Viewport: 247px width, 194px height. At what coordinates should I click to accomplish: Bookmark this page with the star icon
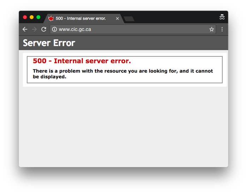point(212,29)
